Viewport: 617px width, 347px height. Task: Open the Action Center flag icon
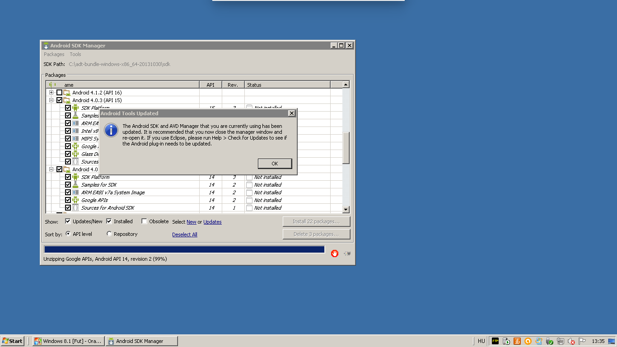[582, 341]
